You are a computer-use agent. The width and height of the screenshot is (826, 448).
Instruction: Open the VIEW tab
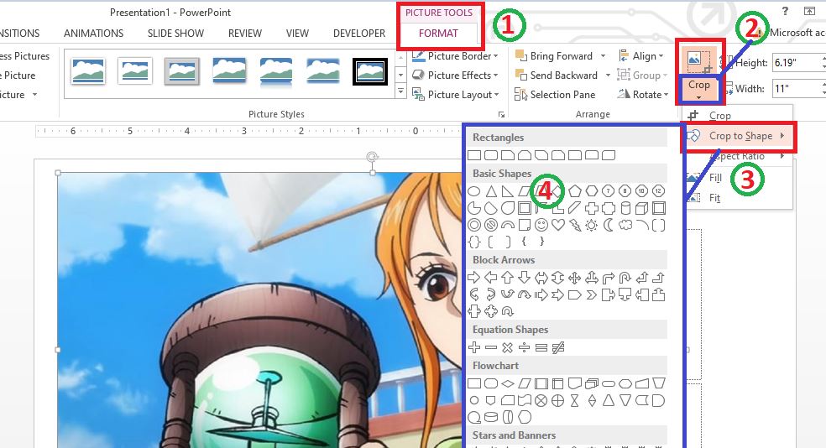point(297,34)
